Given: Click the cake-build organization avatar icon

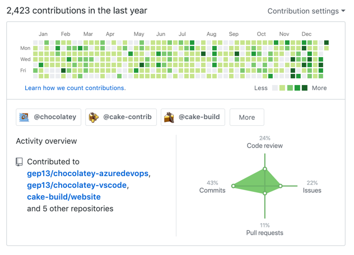Looking at the screenshot, I should tap(169, 117).
